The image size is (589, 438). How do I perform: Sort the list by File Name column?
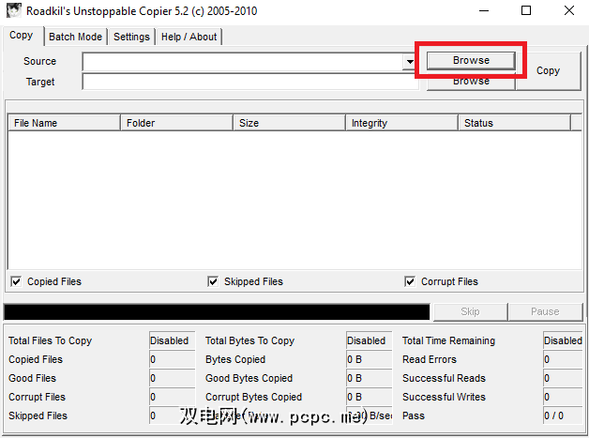(64, 123)
